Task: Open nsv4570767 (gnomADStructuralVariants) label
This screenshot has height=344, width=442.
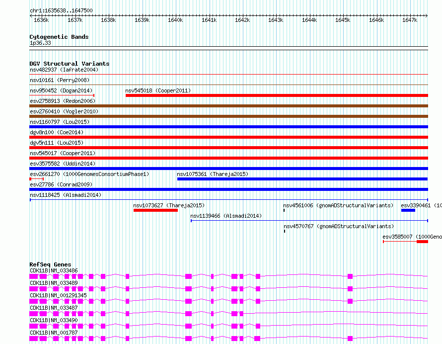Action: pyautogui.click(x=339, y=226)
